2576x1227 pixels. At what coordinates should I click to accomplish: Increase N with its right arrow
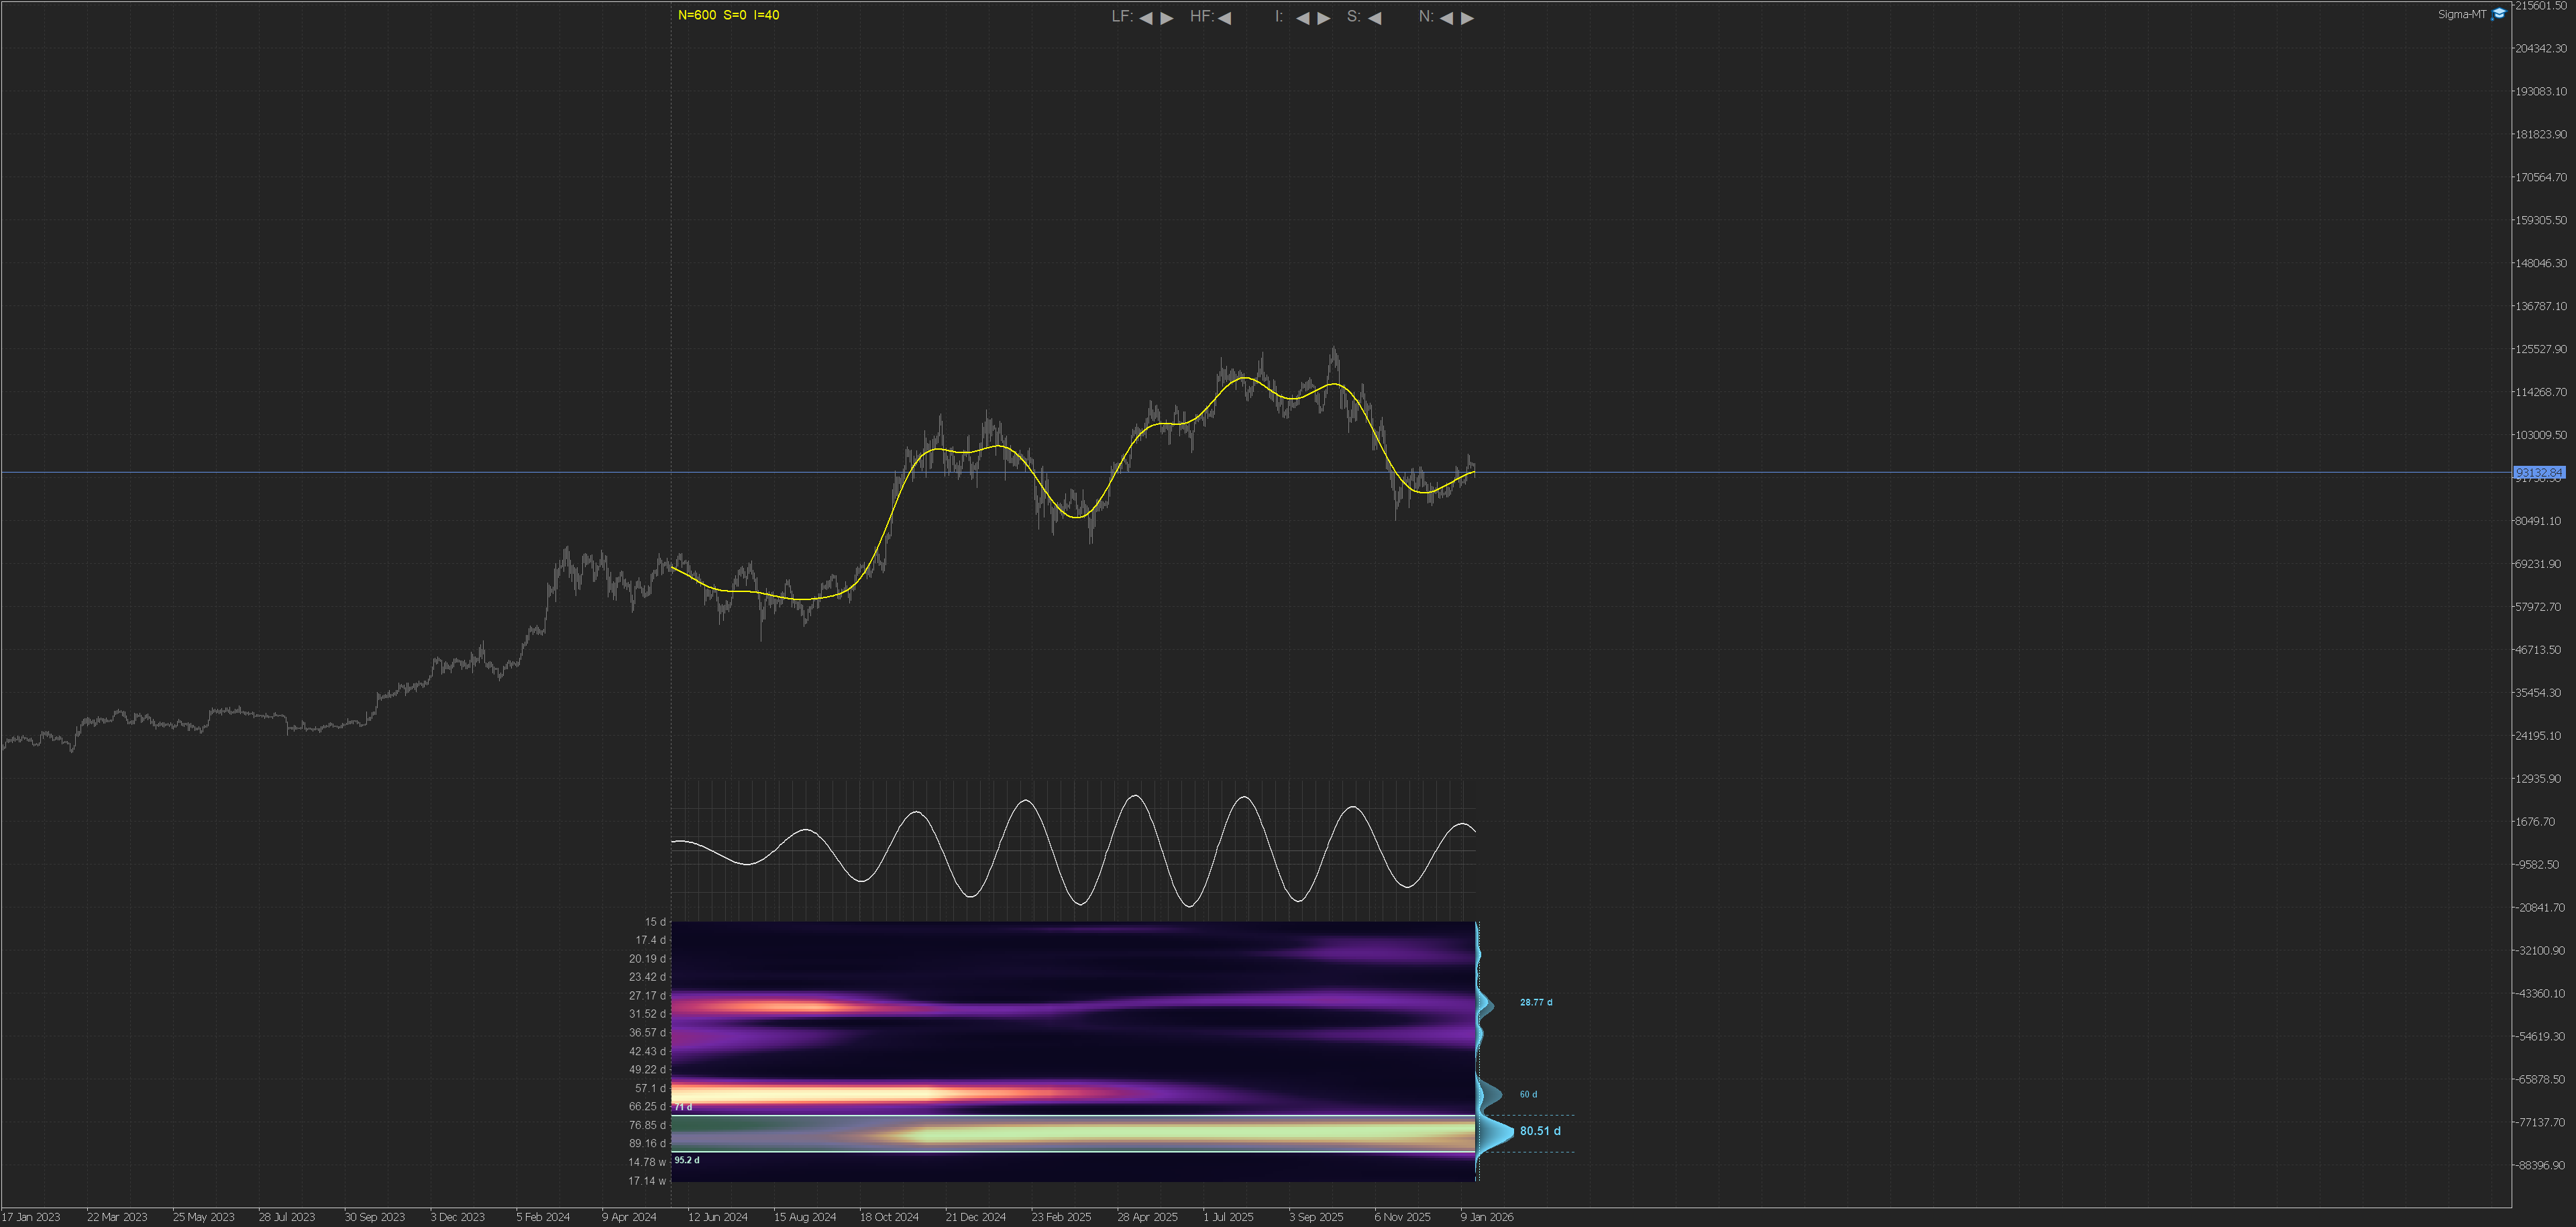(x=1467, y=18)
